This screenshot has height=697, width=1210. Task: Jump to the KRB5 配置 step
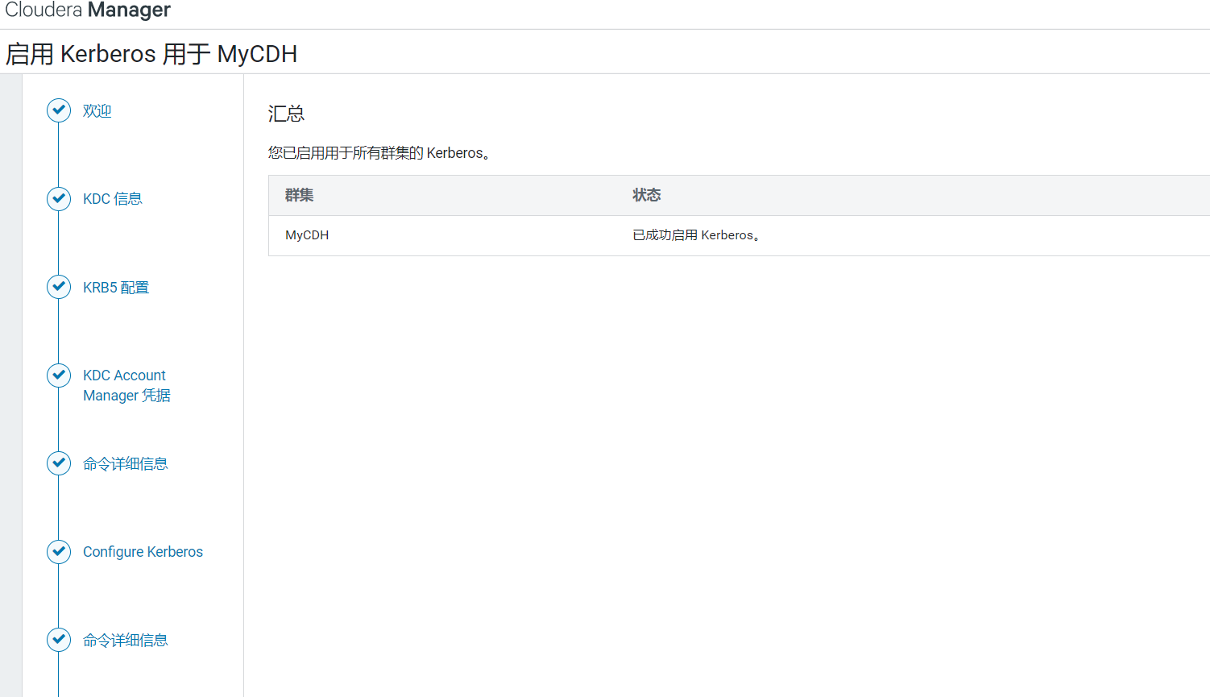116,288
